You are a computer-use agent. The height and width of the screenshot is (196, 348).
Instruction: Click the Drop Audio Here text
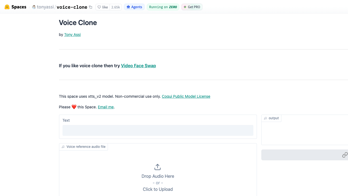[x=158, y=176]
